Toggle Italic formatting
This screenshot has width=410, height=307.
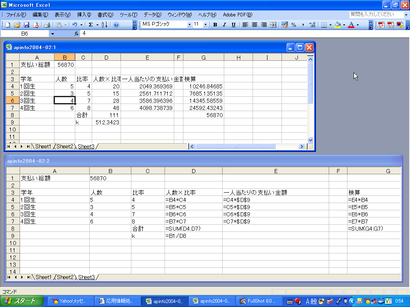(224, 25)
